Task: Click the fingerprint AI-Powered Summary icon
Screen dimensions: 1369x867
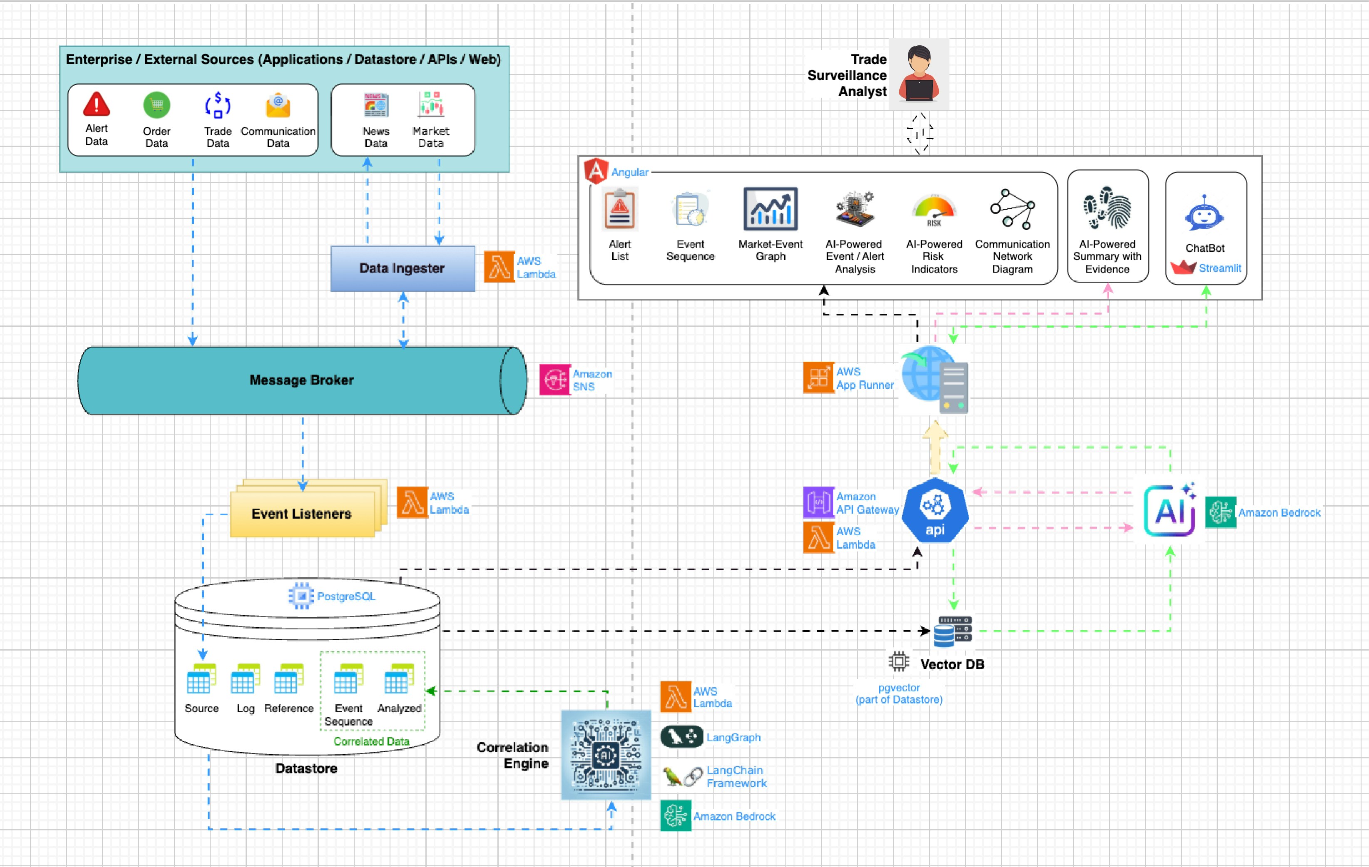Action: click(x=1107, y=208)
